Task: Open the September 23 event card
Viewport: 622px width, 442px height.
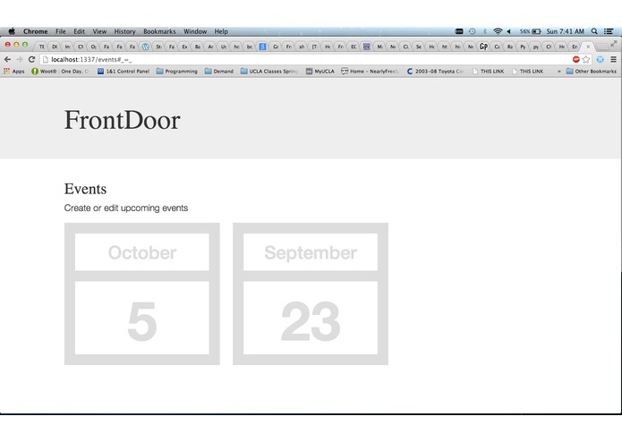Action: pos(311,293)
